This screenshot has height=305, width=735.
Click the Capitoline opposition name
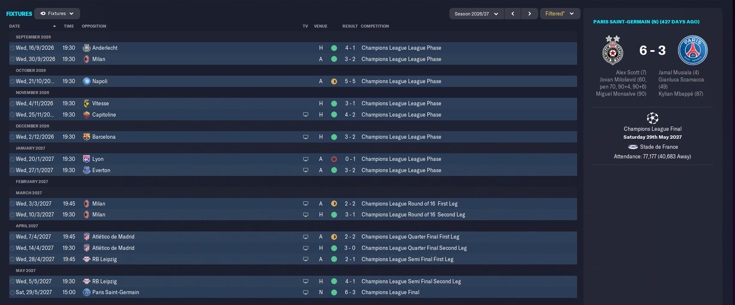(x=104, y=115)
